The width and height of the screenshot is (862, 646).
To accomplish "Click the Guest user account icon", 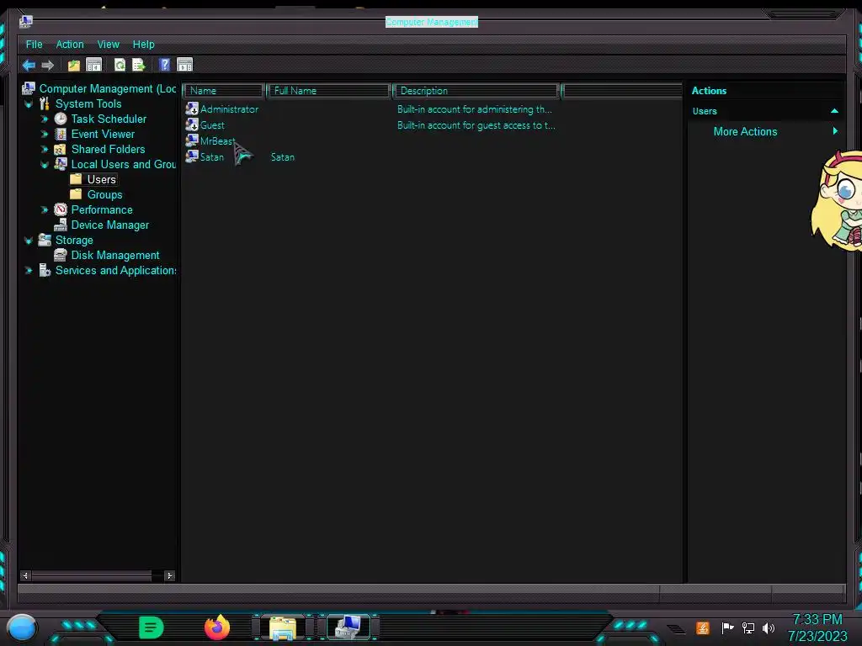I will pos(192,124).
